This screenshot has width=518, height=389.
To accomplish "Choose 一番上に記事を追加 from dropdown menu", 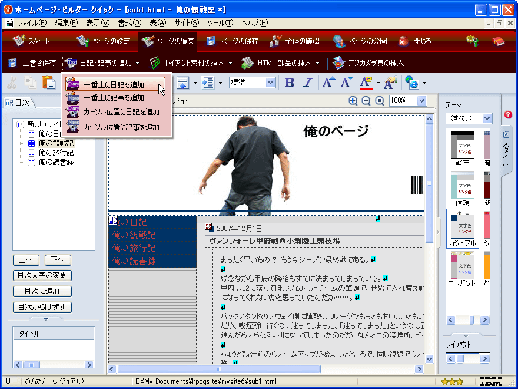I will click(115, 98).
